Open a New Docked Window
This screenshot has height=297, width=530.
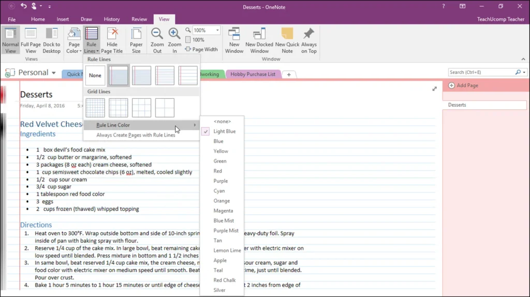pyautogui.click(x=259, y=40)
